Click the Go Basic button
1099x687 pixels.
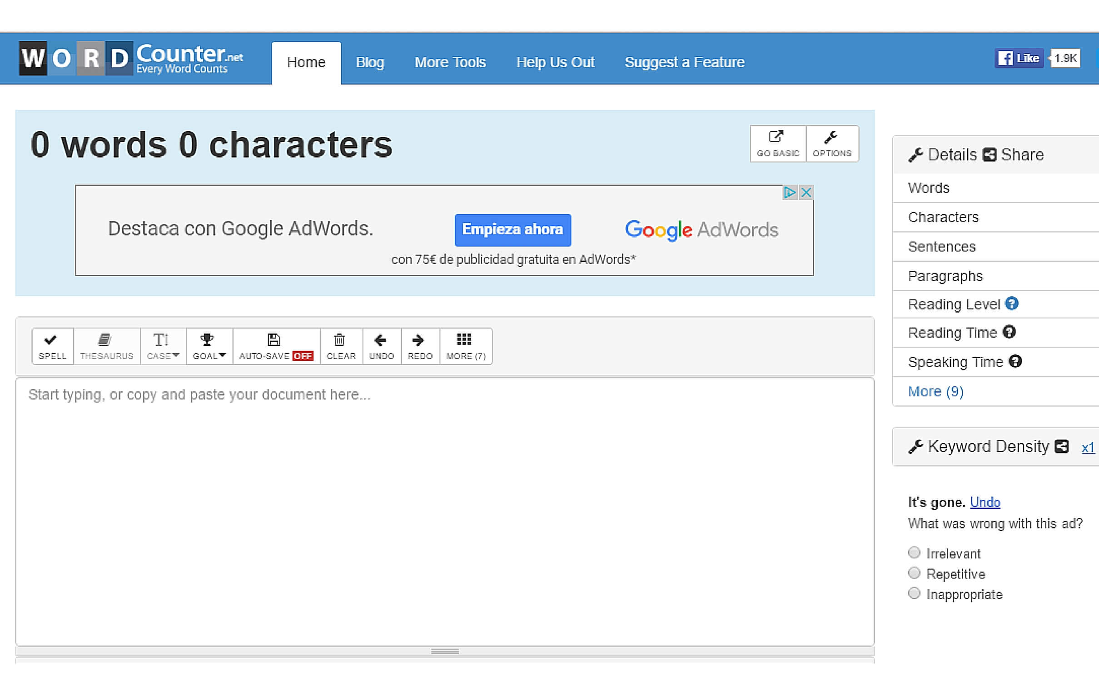(778, 143)
